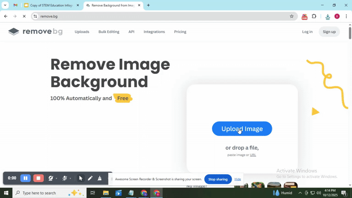The image size is (352, 198).
Task: Open the tab search dropdown in Chrome
Action: coord(5,5)
